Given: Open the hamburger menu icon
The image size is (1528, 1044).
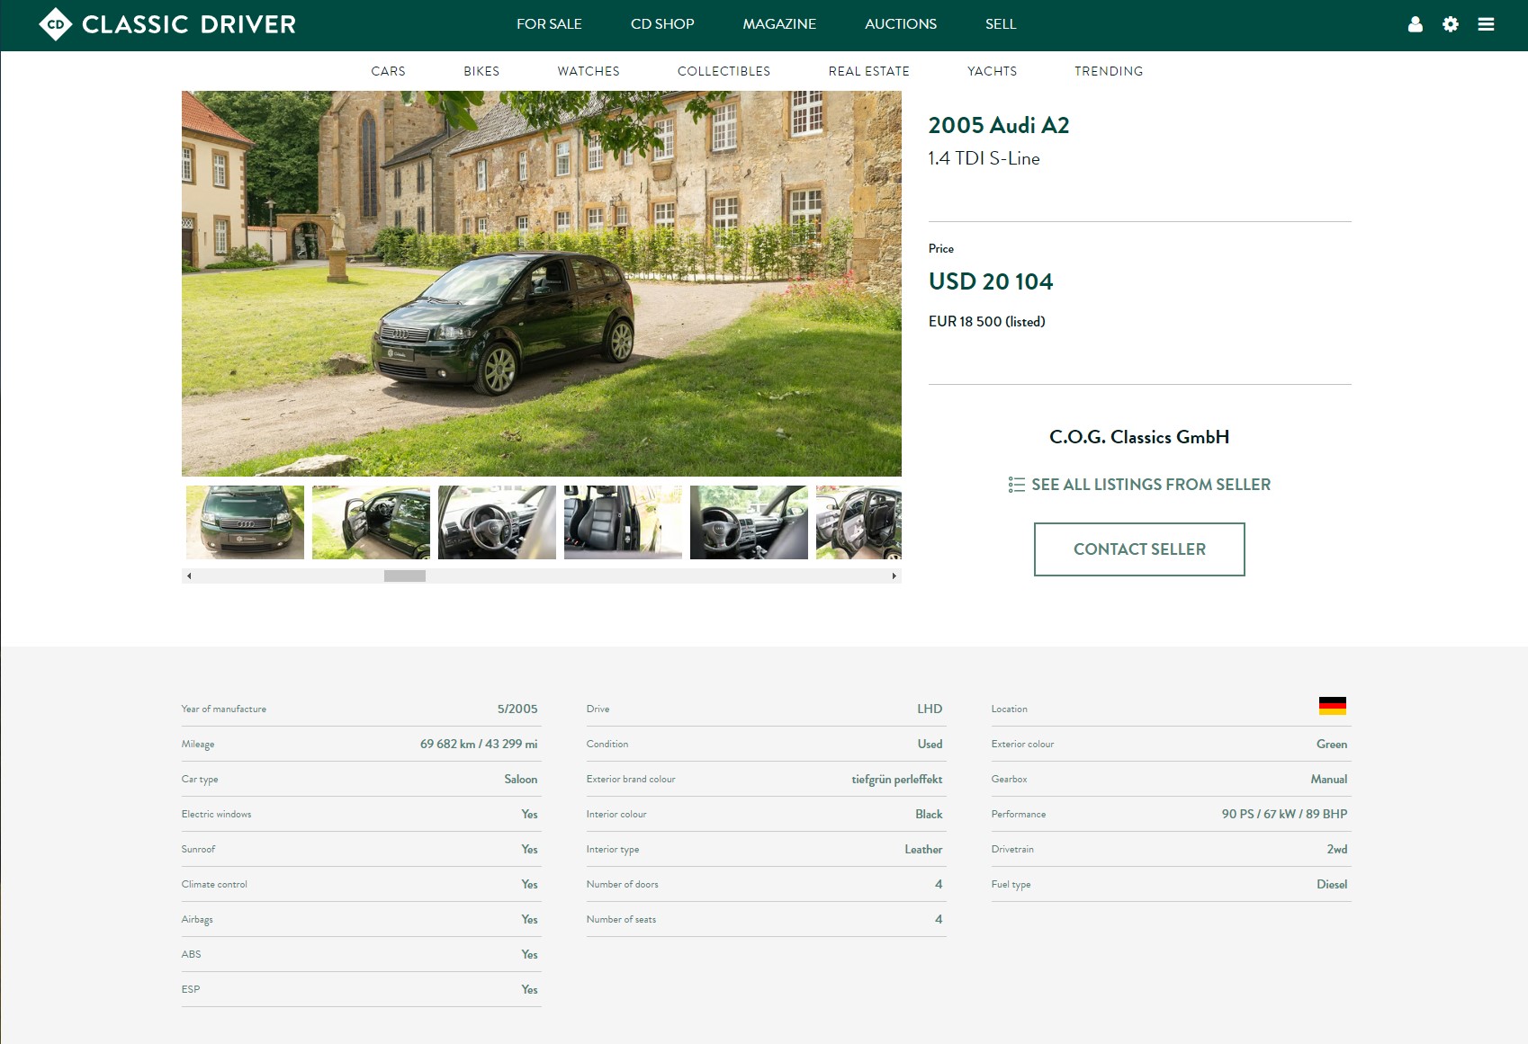Looking at the screenshot, I should coord(1486,24).
